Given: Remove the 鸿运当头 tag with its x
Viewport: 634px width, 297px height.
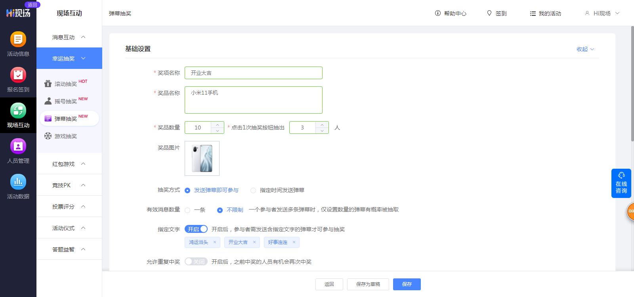Looking at the screenshot, I should [215, 242].
